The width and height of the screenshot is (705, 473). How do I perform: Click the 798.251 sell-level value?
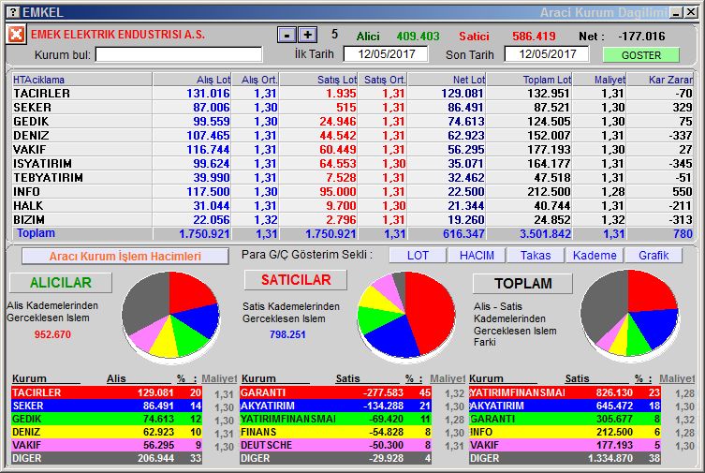click(x=287, y=334)
